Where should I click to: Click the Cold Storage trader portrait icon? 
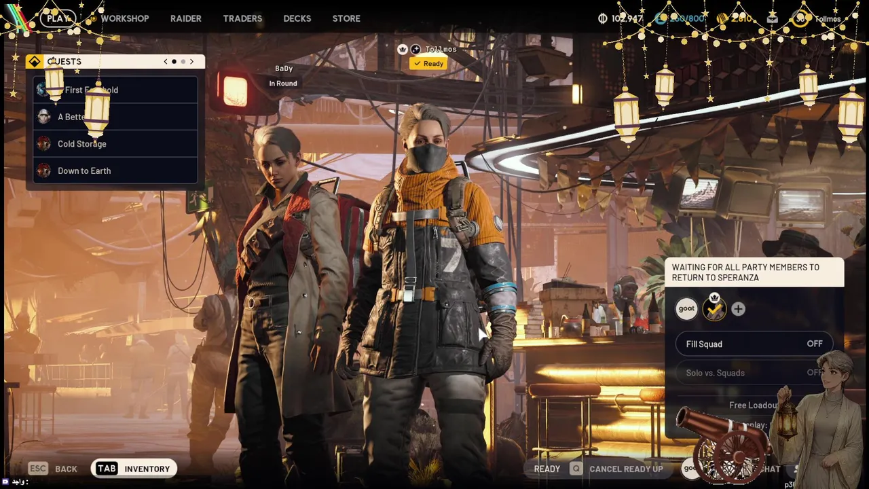click(44, 144)
